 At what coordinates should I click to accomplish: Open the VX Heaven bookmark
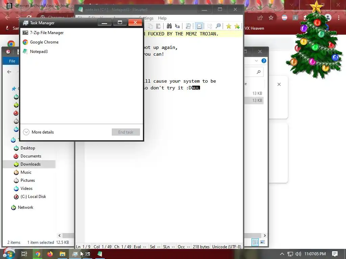coord(254,28)
